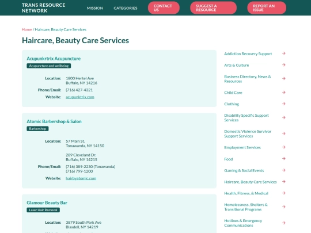The height and width of the screenshot is (233, 311).
Task: Click arrow icon beside Hotlines & Emergency Communications
Action: coord(284,223)
